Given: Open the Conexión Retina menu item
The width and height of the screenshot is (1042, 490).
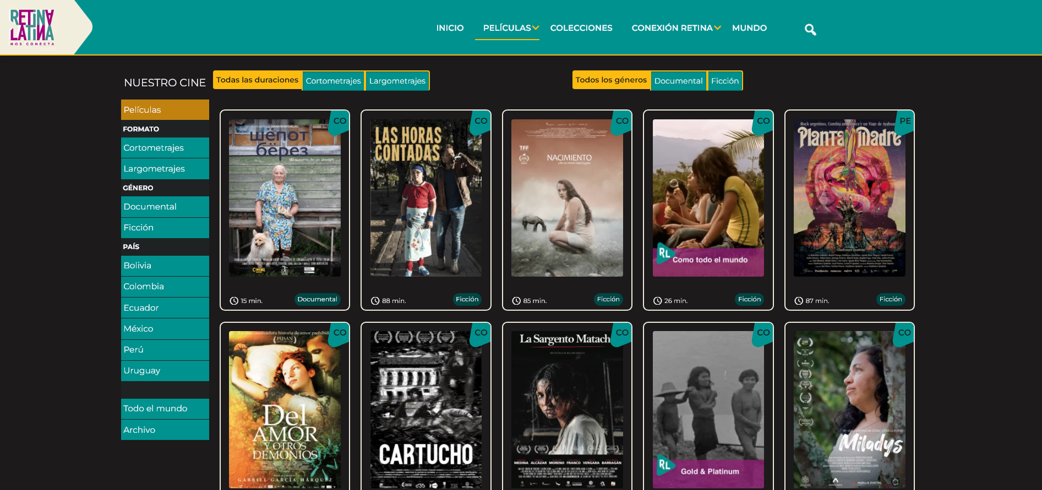Looking at the screenshot, I should coord(672,28).
